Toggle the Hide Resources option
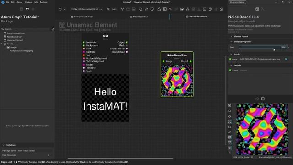The height and width of the screenshot is (165, 293). pos(49,155)
